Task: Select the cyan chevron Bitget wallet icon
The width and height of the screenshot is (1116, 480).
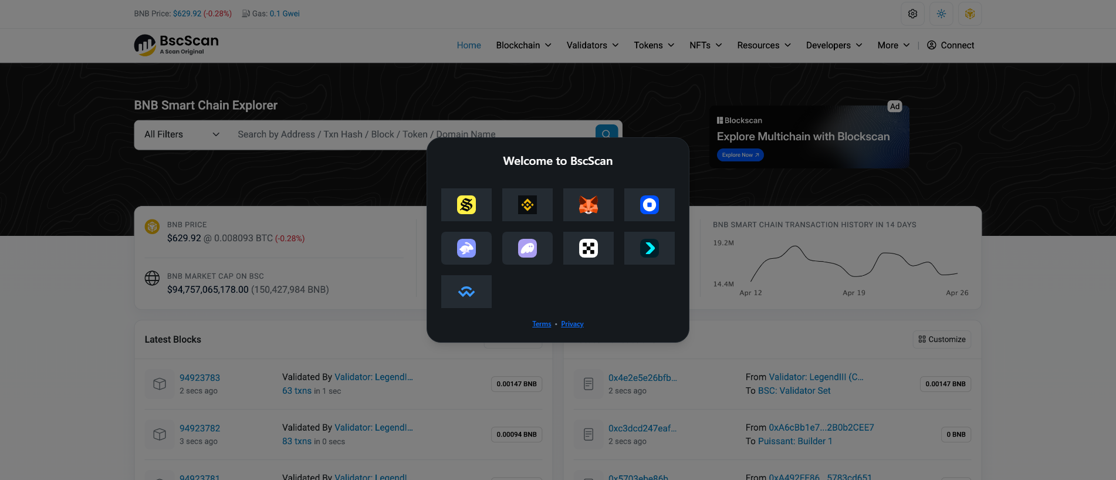Action: click(x=650, y=248)
